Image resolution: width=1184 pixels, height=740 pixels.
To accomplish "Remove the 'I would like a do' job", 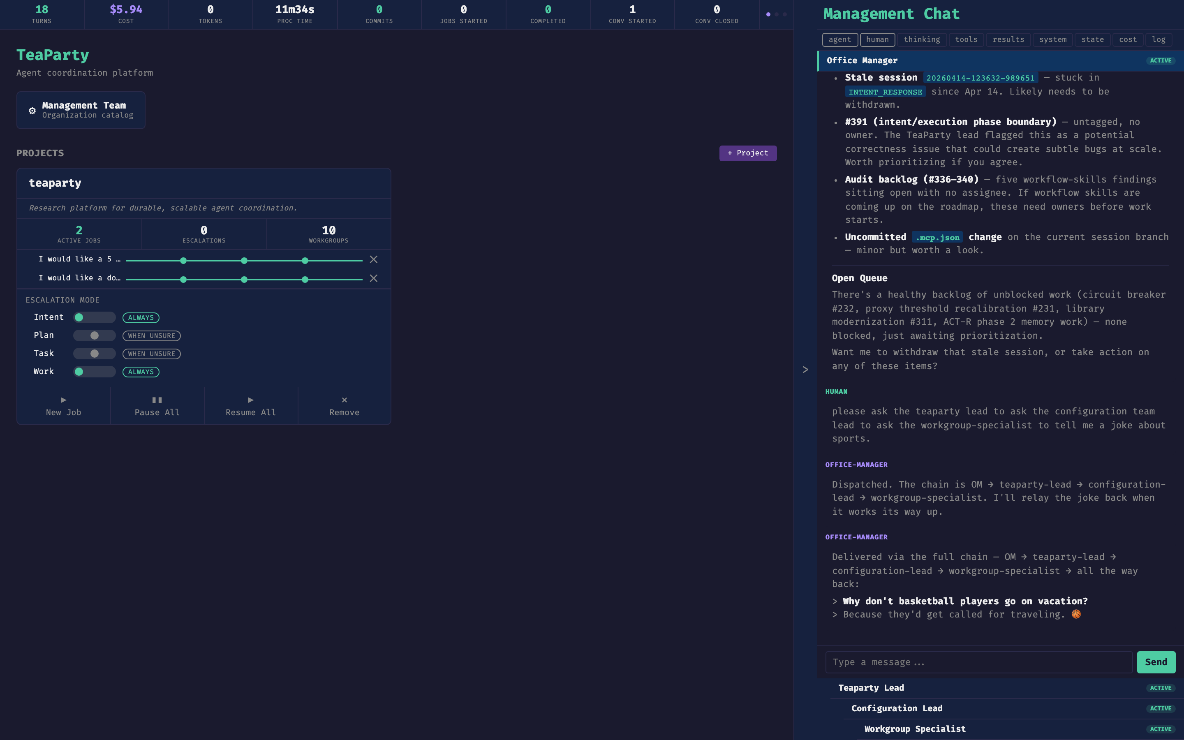I will 373,278.
